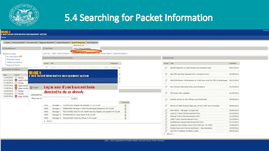This screenshot has height=151, width=269.
Task: Open the Home tab
Action: [x=7, y=43]
